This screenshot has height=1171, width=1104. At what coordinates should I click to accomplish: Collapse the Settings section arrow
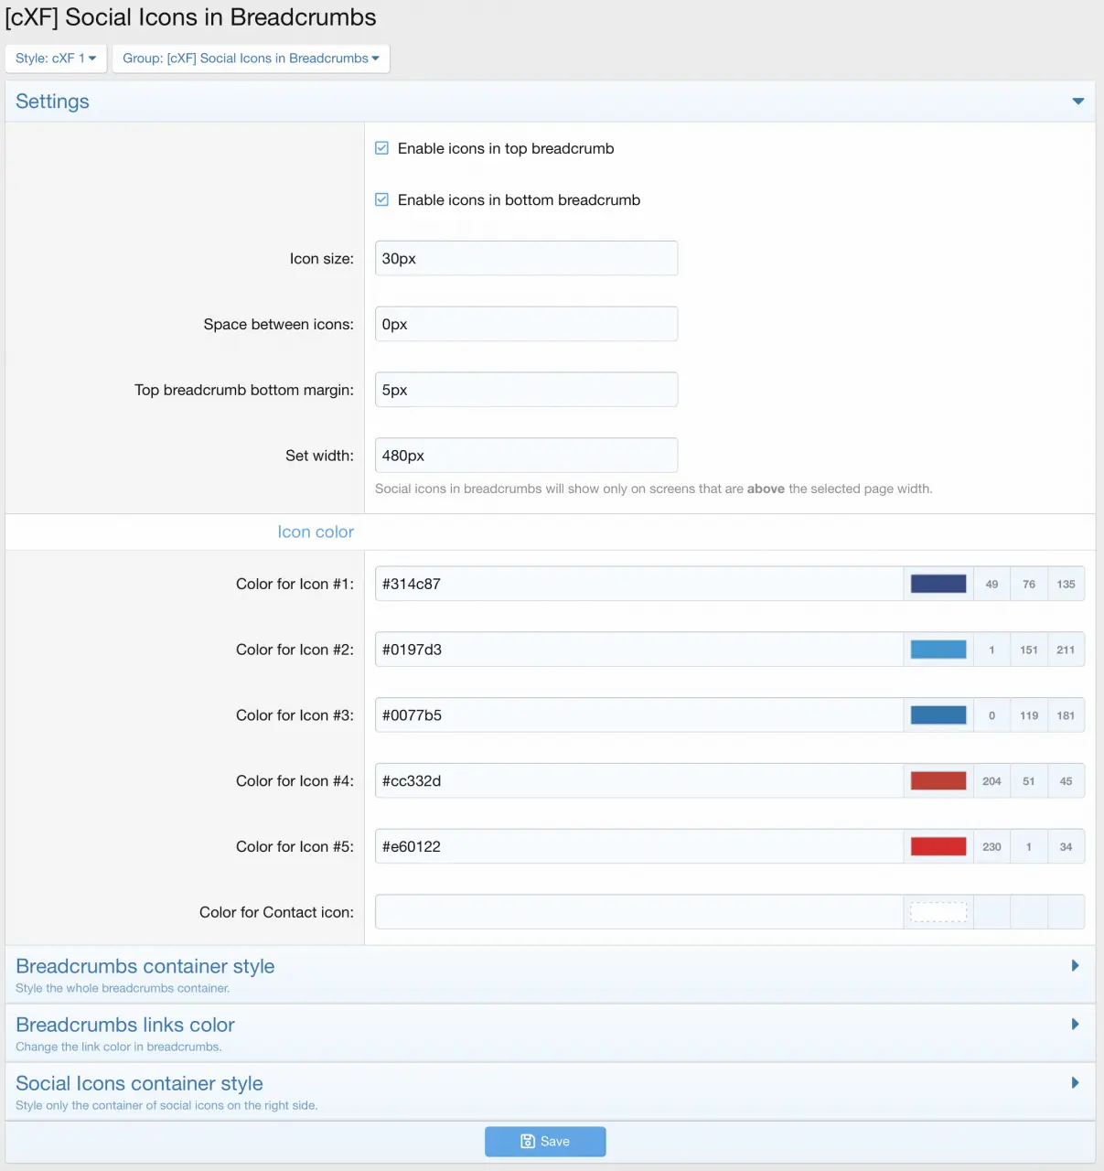[x=1077, y=102]
